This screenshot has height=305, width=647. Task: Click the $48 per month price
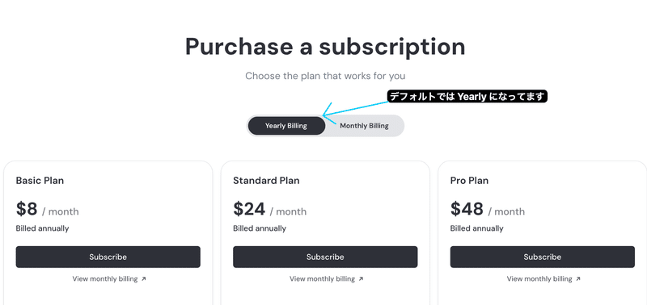[x=488, y=209]
